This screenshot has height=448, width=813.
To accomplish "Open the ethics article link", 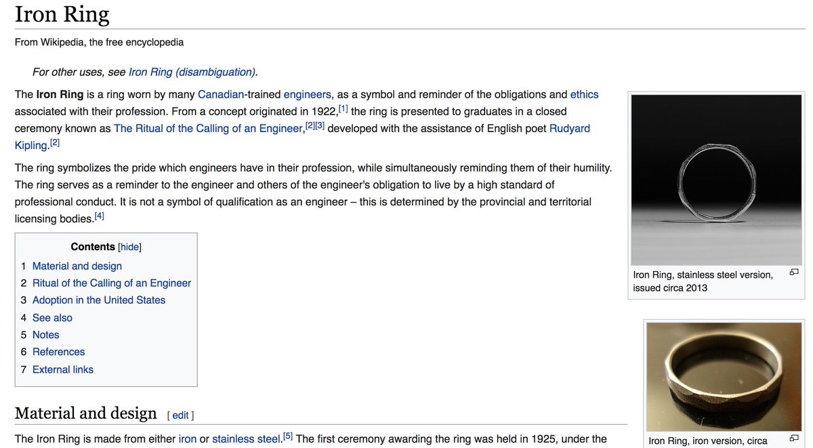I will click(x=584, y=94).
